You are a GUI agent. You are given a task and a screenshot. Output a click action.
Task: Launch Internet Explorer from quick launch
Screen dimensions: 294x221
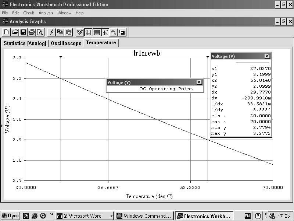(x=34, y=216)
